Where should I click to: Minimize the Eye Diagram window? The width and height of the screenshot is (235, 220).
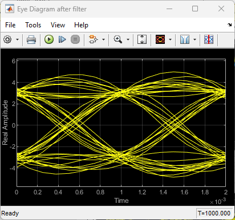pos(169,9)
